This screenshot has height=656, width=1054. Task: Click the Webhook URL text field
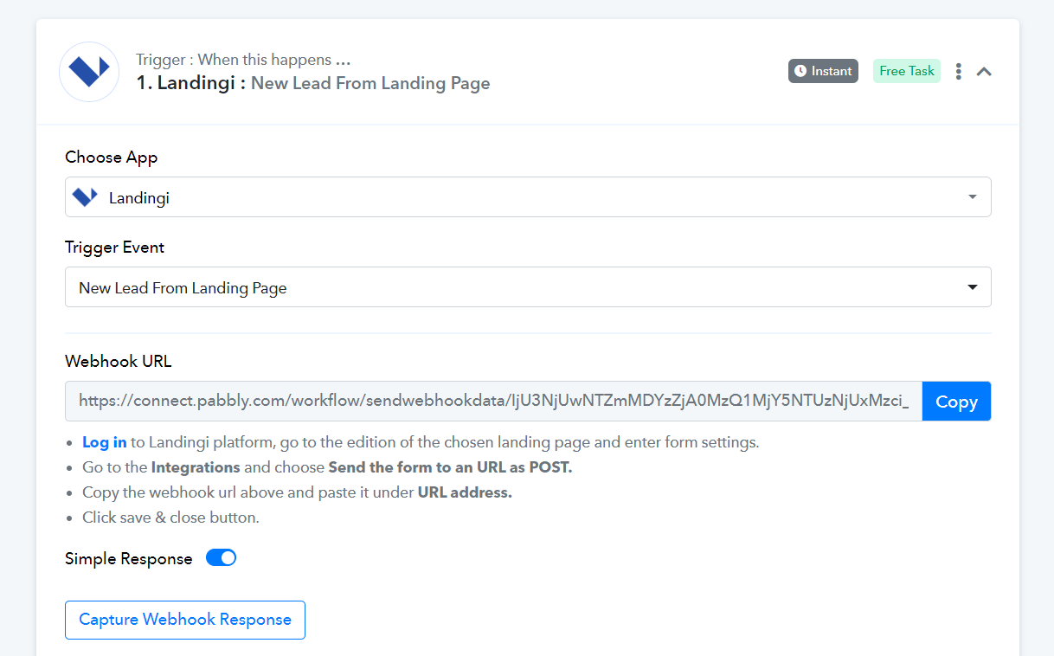click(x=493, y=402)
